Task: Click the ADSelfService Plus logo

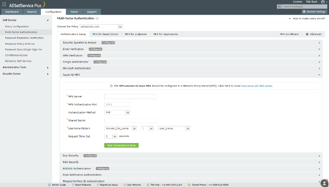Action: [27, 5]
